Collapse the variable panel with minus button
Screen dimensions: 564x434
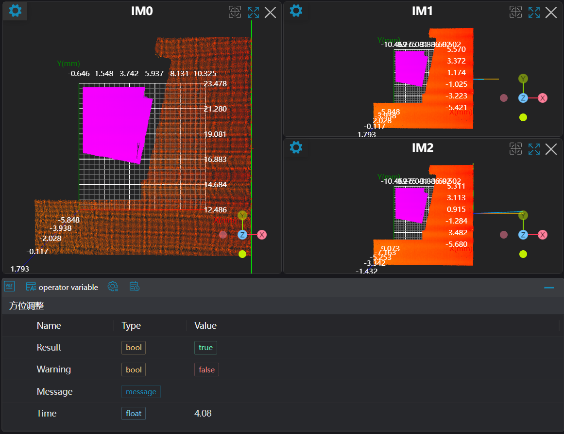[549, 288]
